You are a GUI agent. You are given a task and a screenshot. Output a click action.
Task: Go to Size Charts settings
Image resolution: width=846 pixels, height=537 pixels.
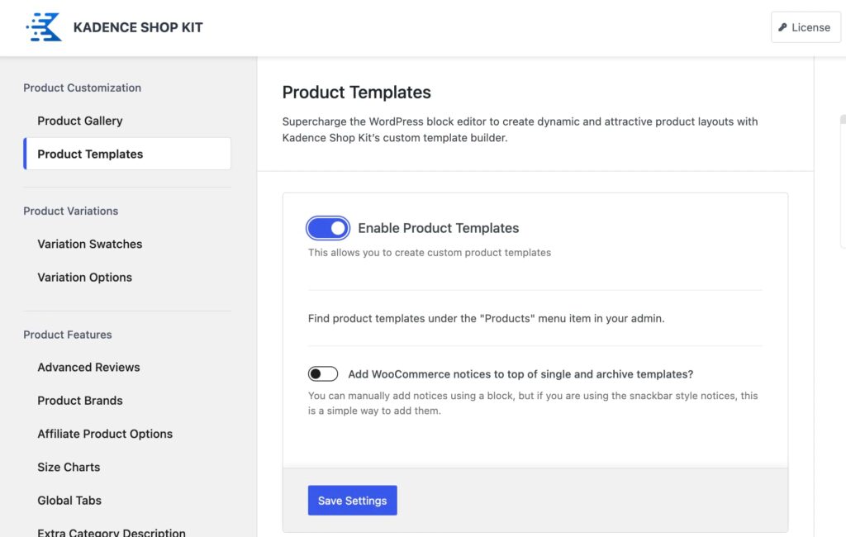[69, 468]
